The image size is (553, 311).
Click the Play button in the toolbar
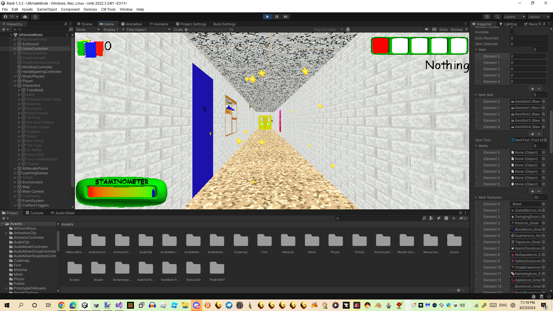tap(267, 17)
